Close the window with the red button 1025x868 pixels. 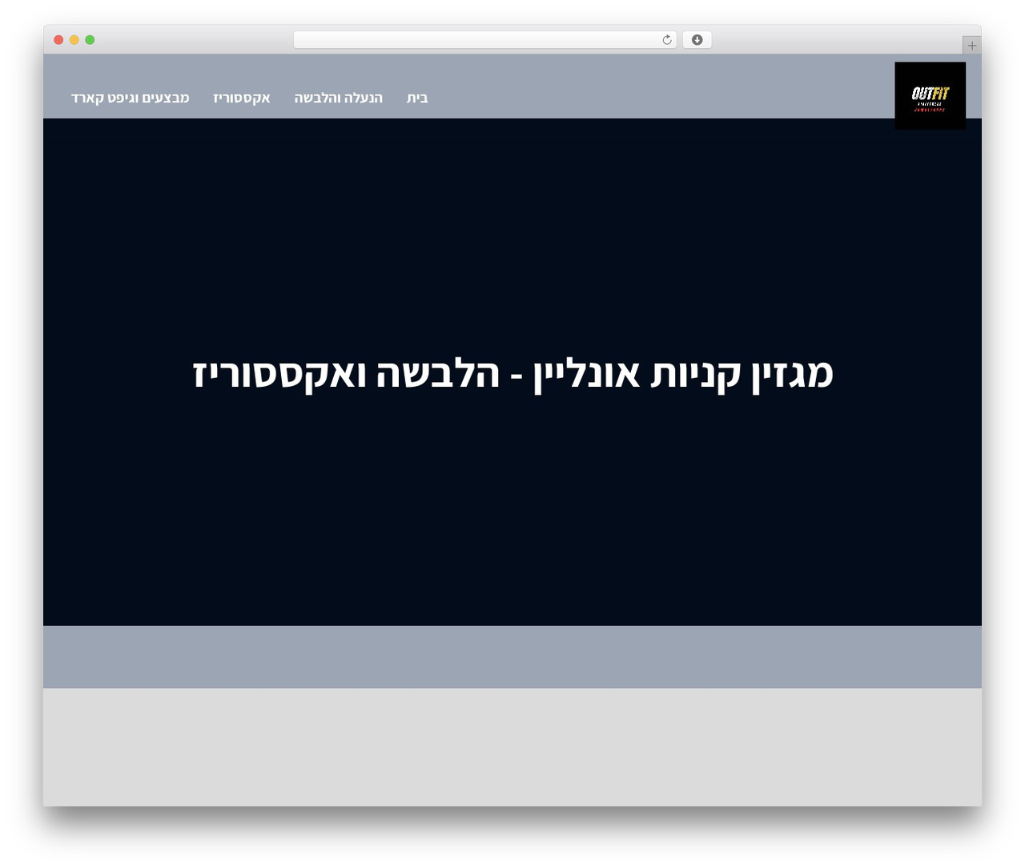58,40
